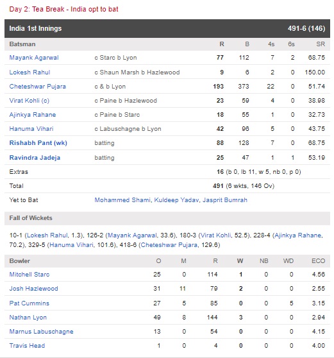This screenshot has height=358, width=334.
Task: Click Lokesh Rahul in Fall of Wickets
Action: click(x=47, y=235)
